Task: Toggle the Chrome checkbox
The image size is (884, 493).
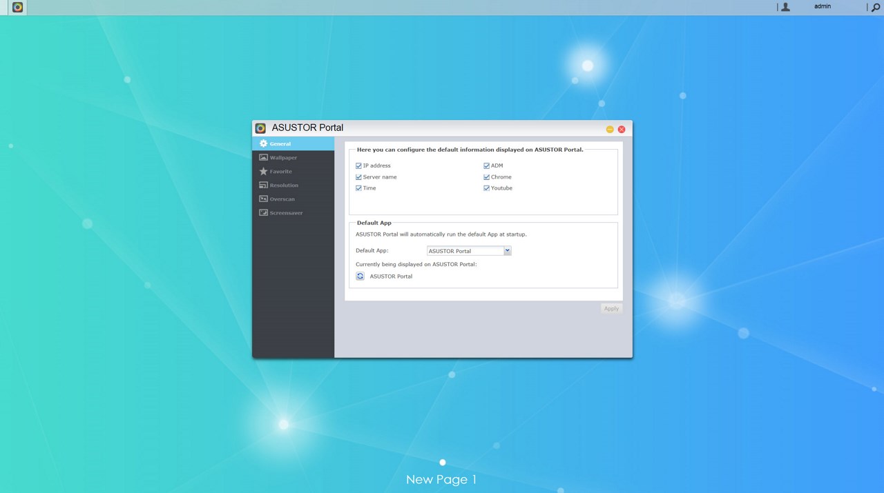Action: 486,177
